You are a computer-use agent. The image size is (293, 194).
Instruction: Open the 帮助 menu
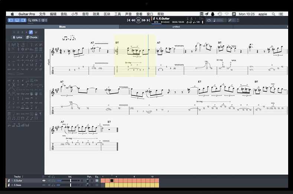161,14
